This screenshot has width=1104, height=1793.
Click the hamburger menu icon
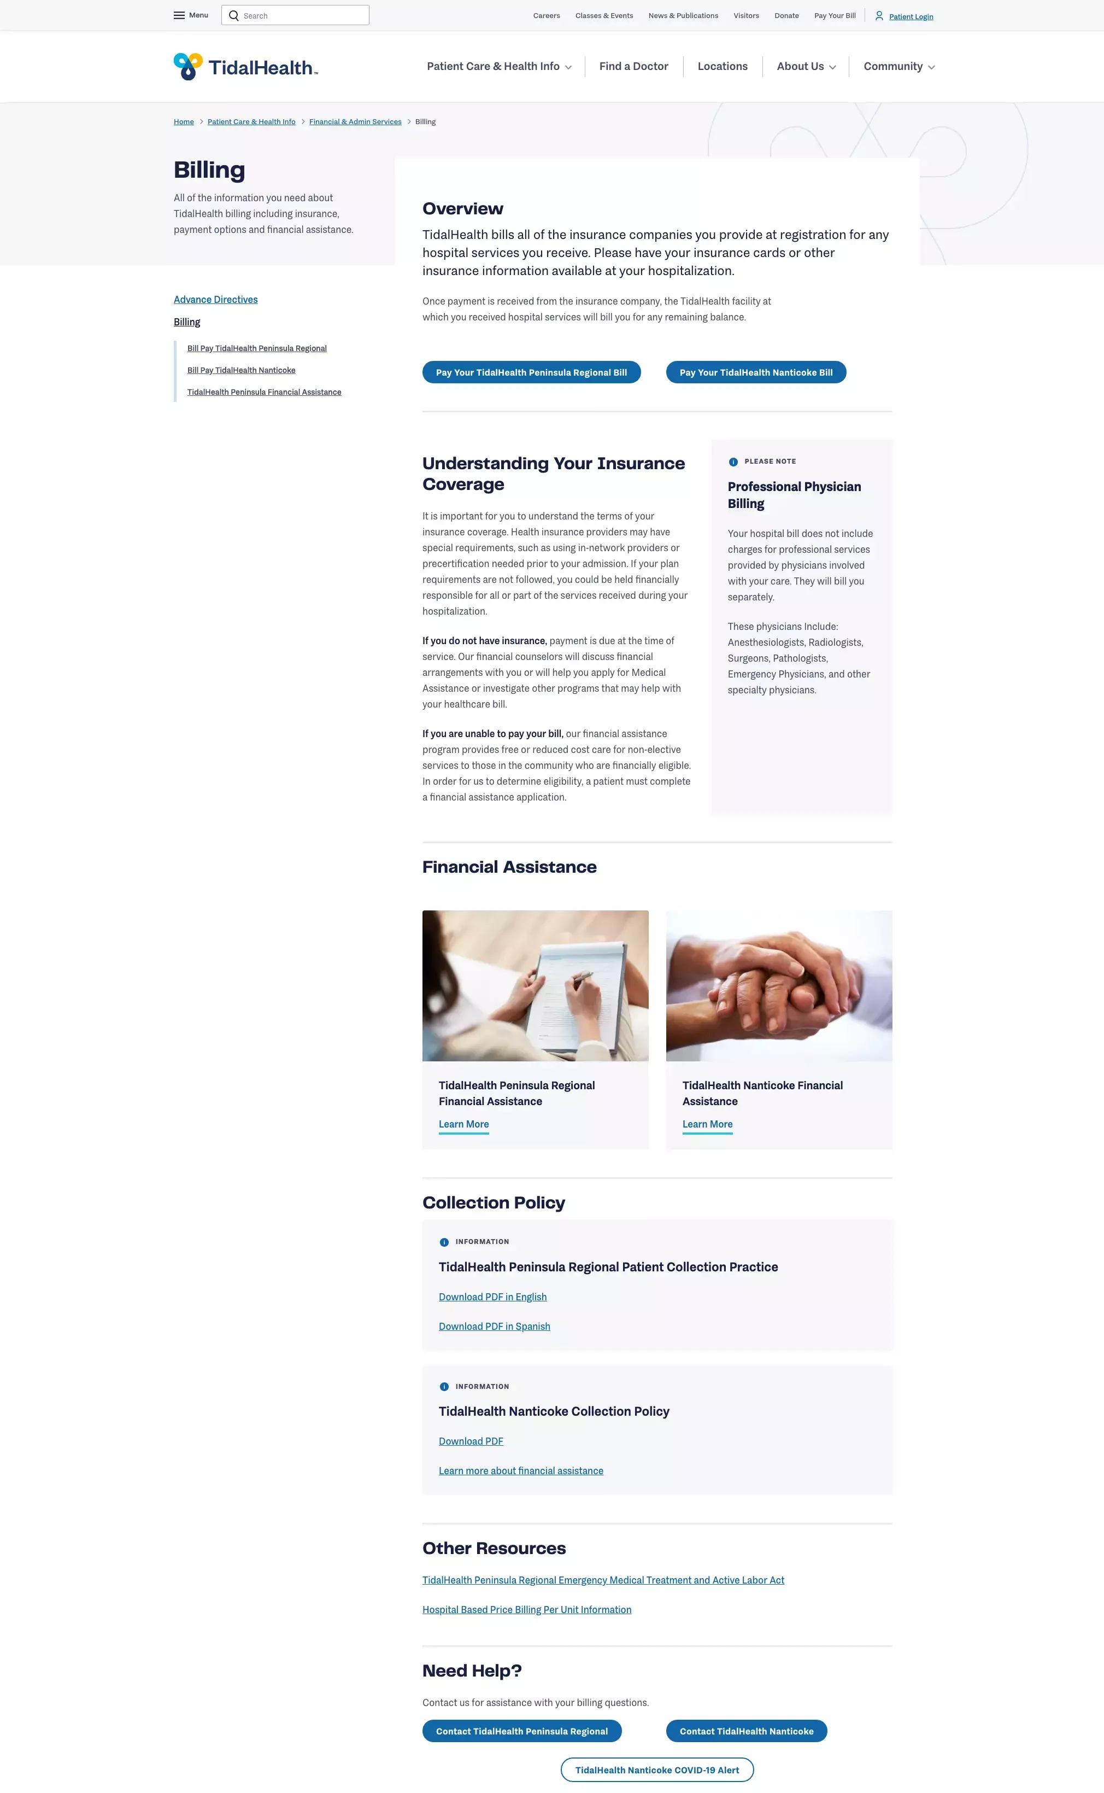[179, 15]
